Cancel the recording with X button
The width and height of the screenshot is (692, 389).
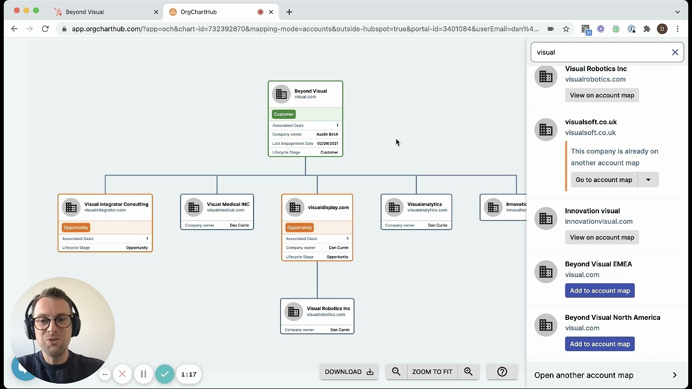122,374
